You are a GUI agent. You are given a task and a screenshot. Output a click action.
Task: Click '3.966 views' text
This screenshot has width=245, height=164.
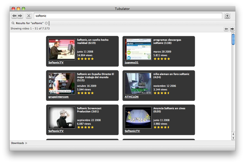pos(160,124)
